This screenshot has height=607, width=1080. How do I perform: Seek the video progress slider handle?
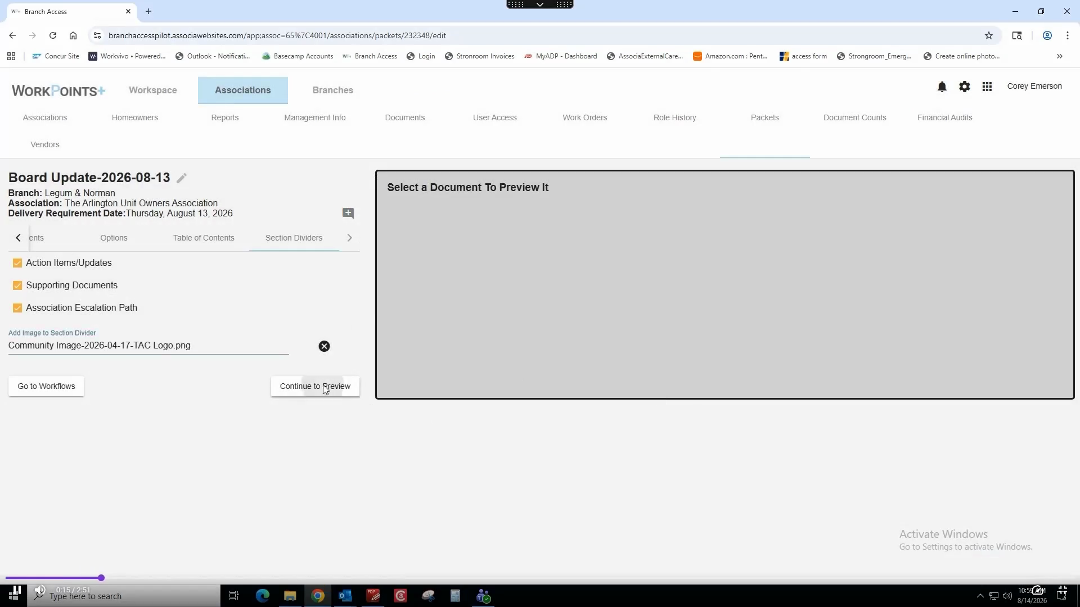click(x=101, y=578)
